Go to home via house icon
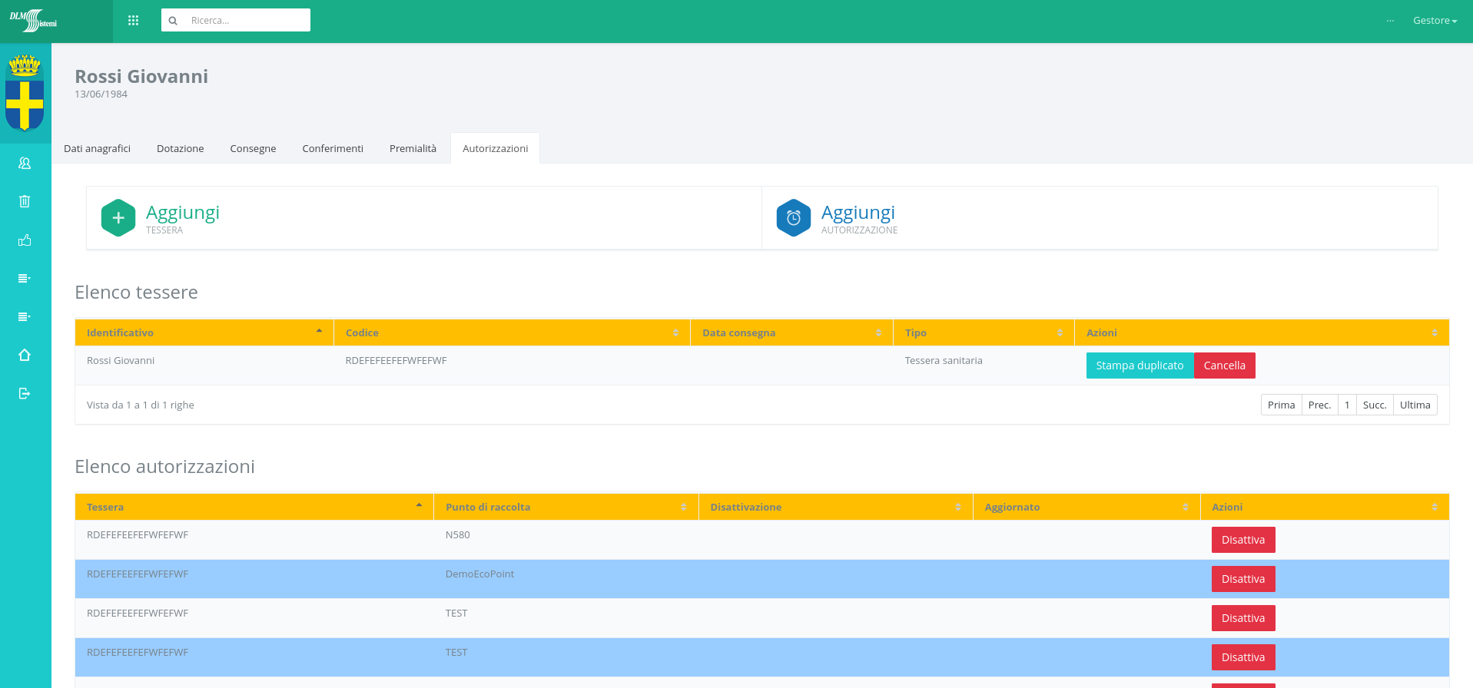Image resolution: width=1473 pixels, height=688 pixels. (25, 355)
